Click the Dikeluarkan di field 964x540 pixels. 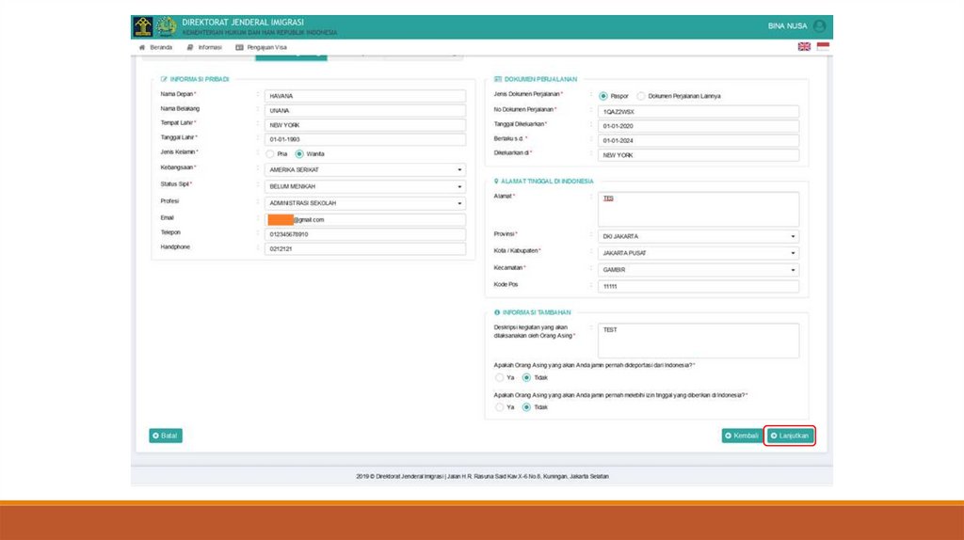[699, 155]
